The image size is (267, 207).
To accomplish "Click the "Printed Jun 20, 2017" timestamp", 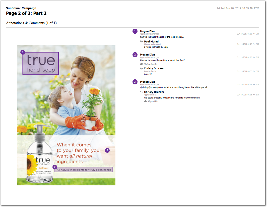I will tap(238, 8).
